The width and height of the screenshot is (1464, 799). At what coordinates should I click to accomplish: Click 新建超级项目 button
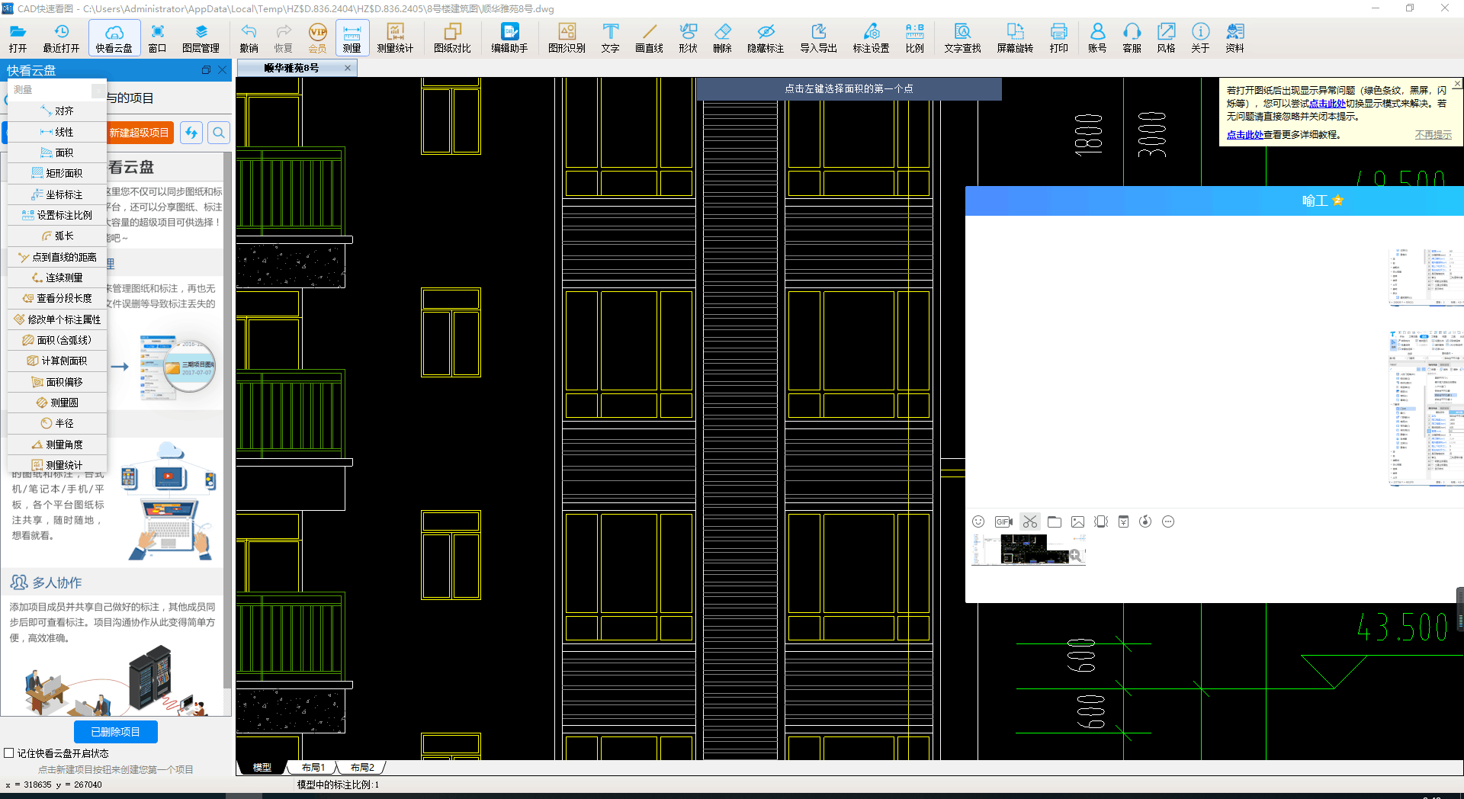[x=139, y=133]
